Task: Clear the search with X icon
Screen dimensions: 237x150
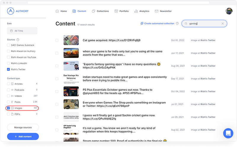Action: point(223,24)
